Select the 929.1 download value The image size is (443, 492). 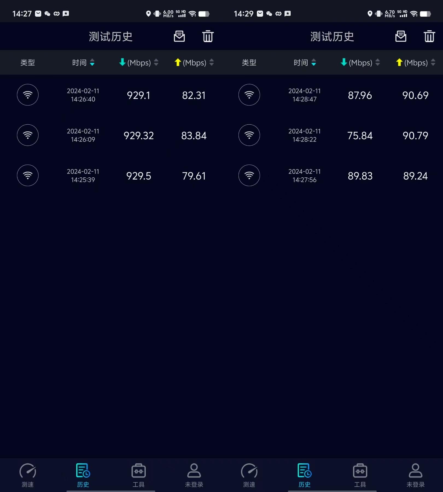coord(139,95)
